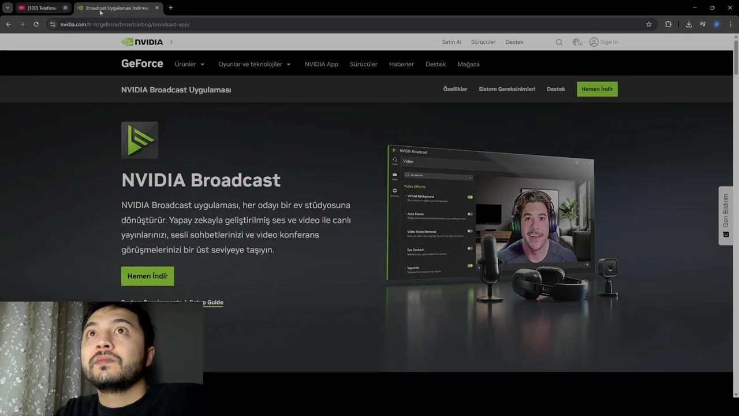Open the Setup Guide link
739x416 pixels.
[x=206, y=302]
